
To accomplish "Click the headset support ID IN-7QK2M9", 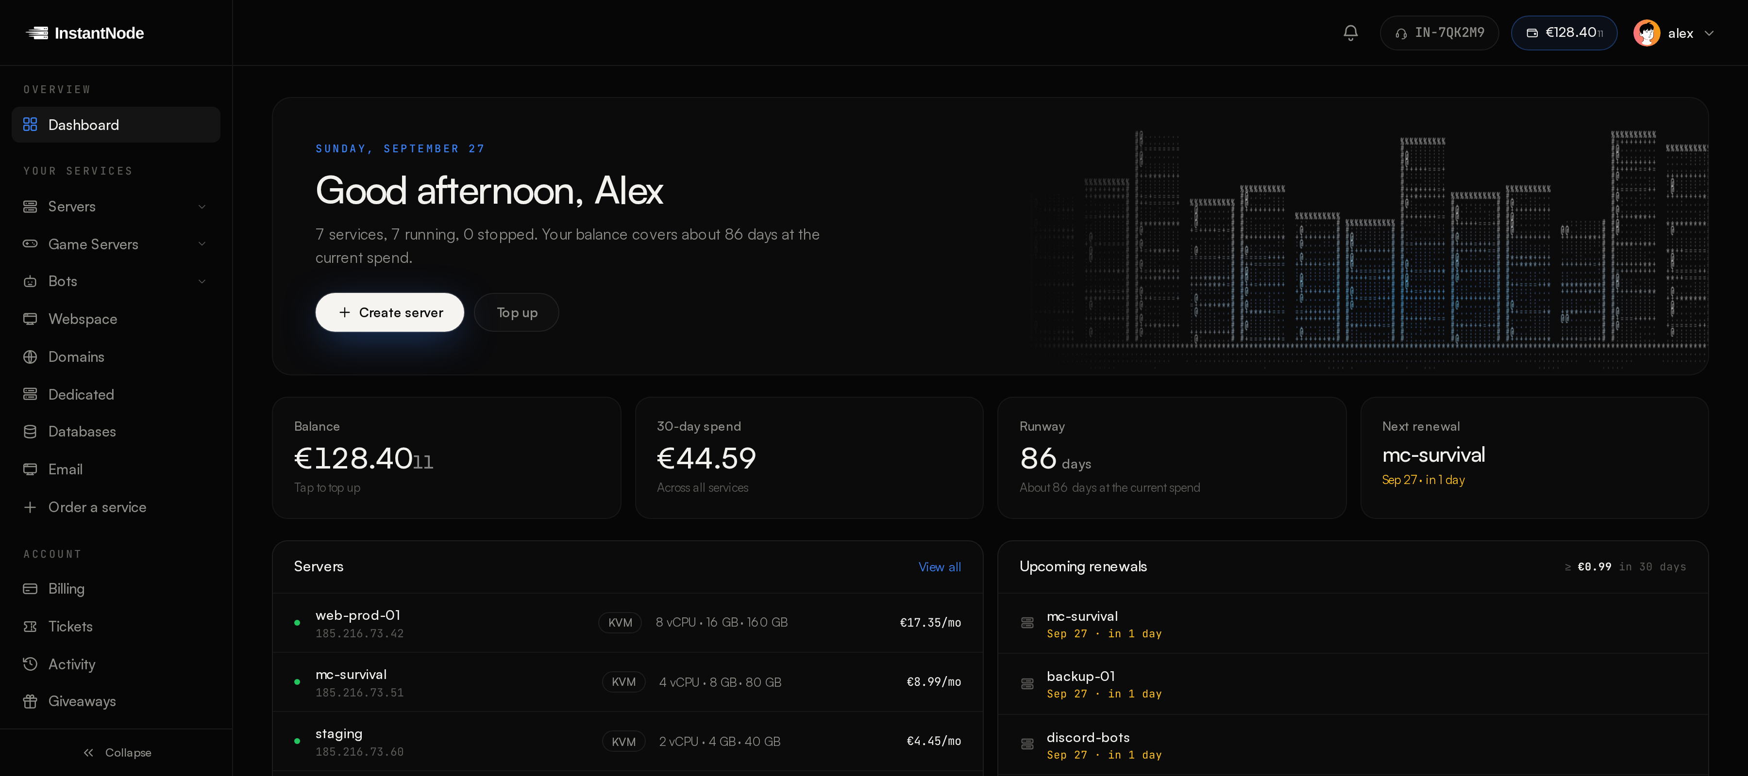I will click(1439, 32).
